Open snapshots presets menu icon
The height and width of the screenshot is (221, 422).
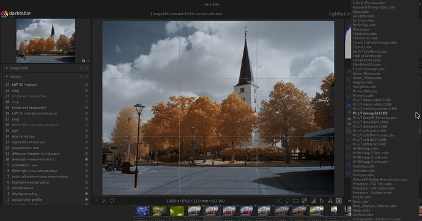(87, 68)
